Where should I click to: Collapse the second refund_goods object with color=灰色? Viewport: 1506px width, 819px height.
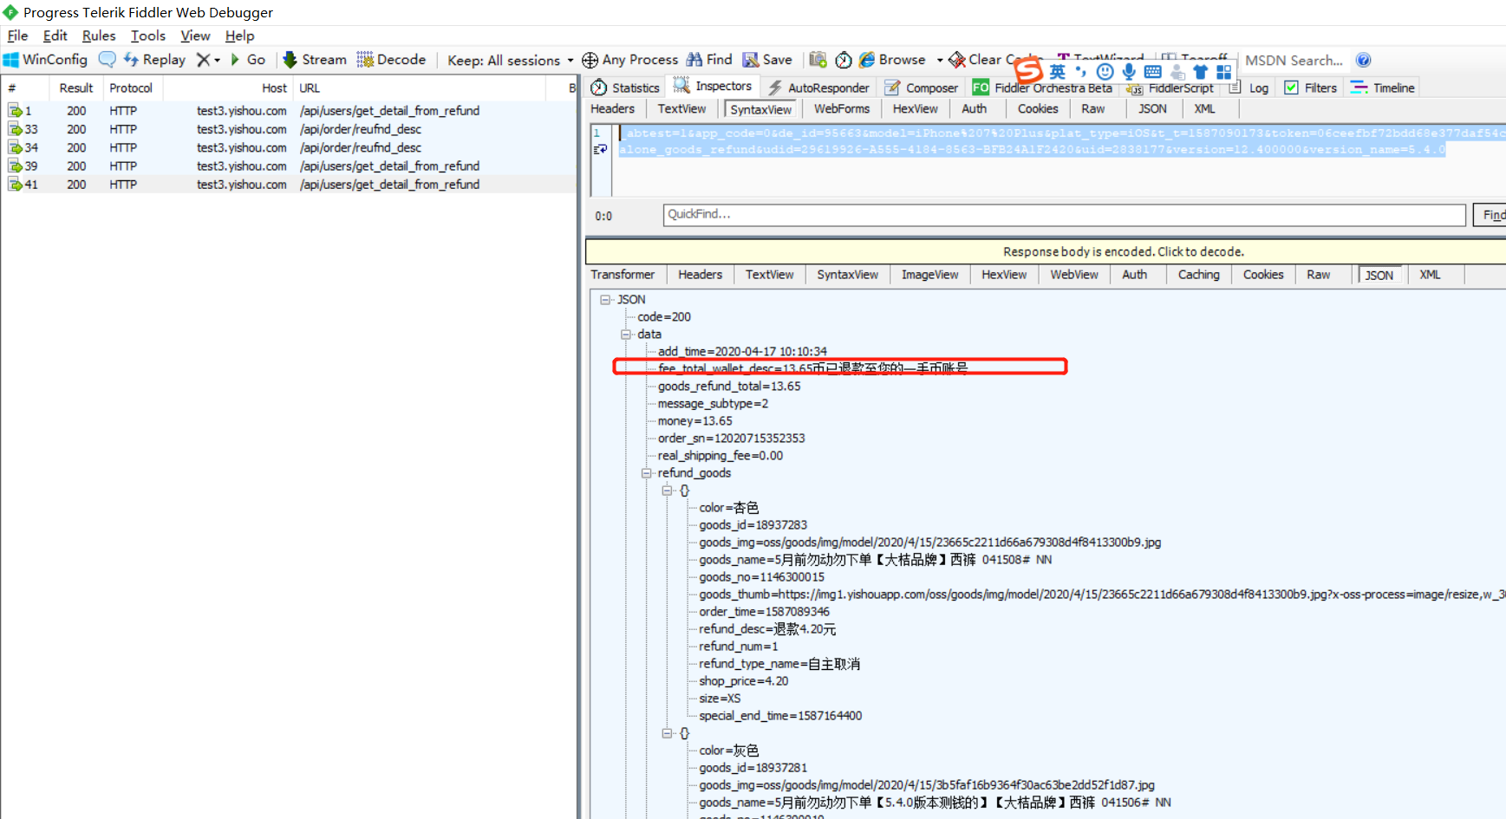tap(668, 733)
